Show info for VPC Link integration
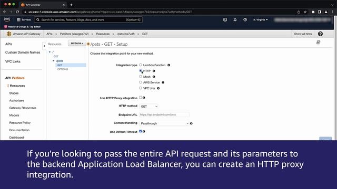This screenshot has height=189, width=337. tap(158, 88)
